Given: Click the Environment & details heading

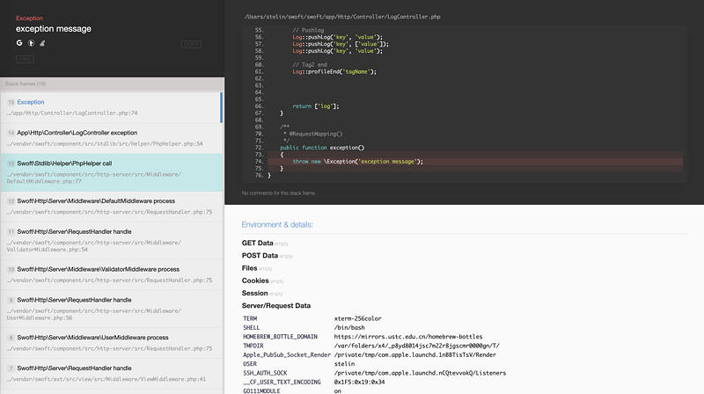Looking at the screenshot, I should tap(277, 224).
